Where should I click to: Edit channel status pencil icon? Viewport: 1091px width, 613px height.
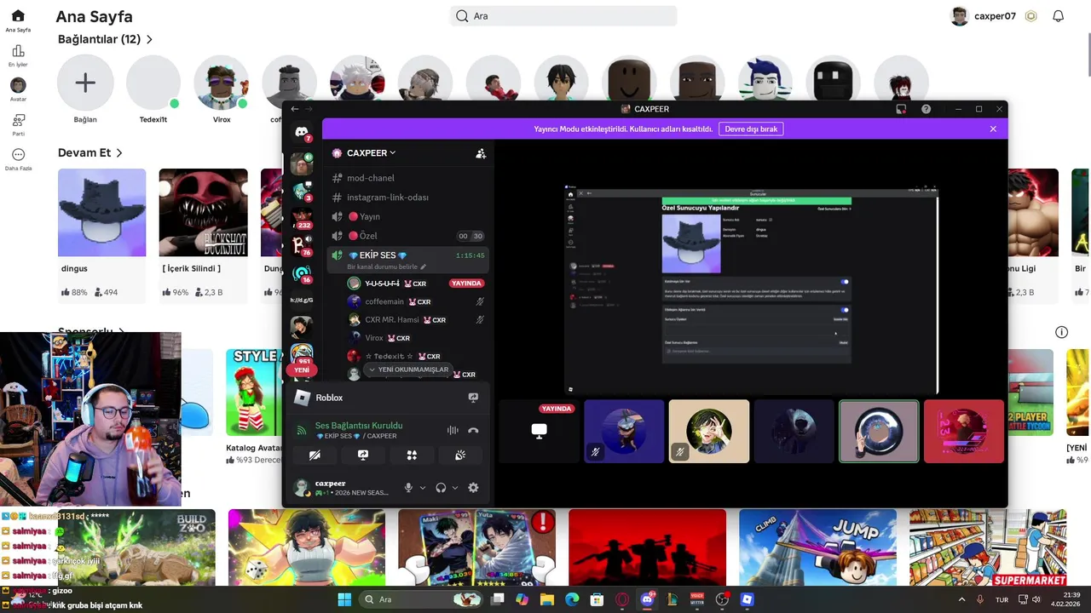pos(423,267)
